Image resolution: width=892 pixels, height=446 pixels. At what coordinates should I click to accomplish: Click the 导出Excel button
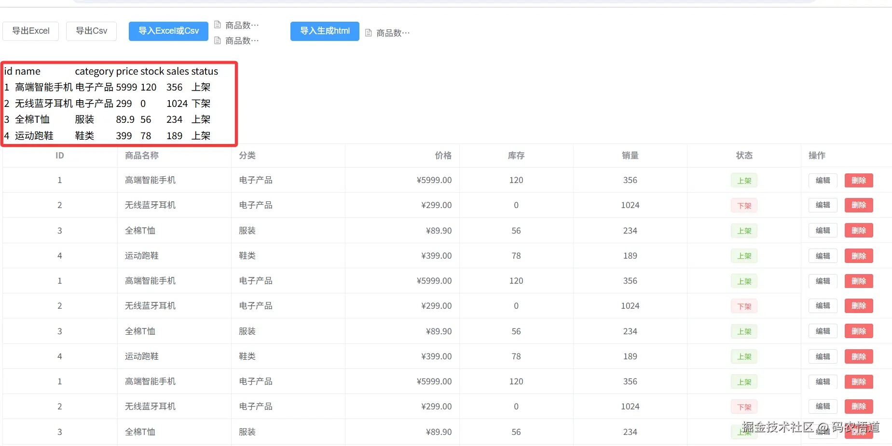pos(31,31)
